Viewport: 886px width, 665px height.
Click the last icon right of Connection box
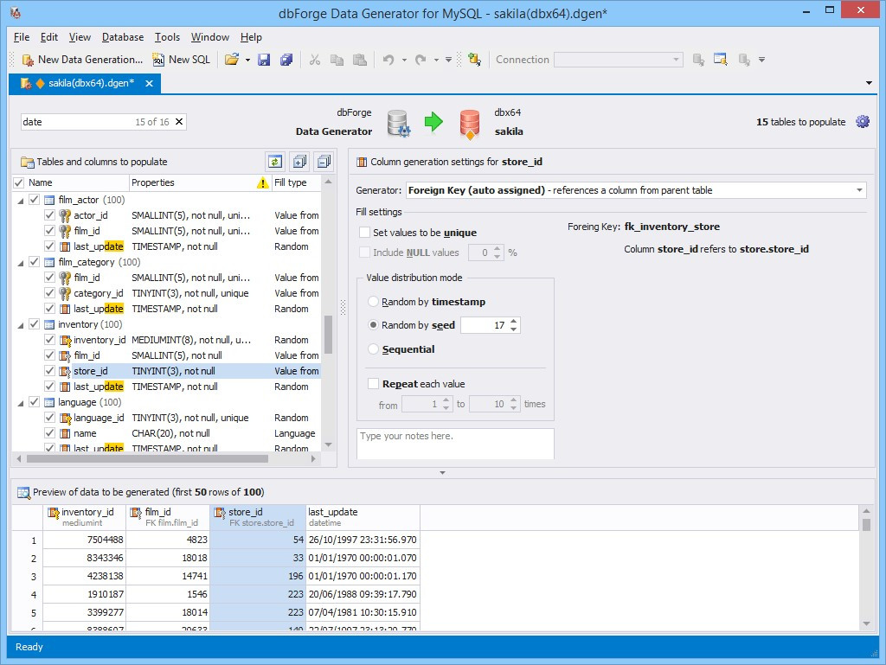tap(744, 60)
